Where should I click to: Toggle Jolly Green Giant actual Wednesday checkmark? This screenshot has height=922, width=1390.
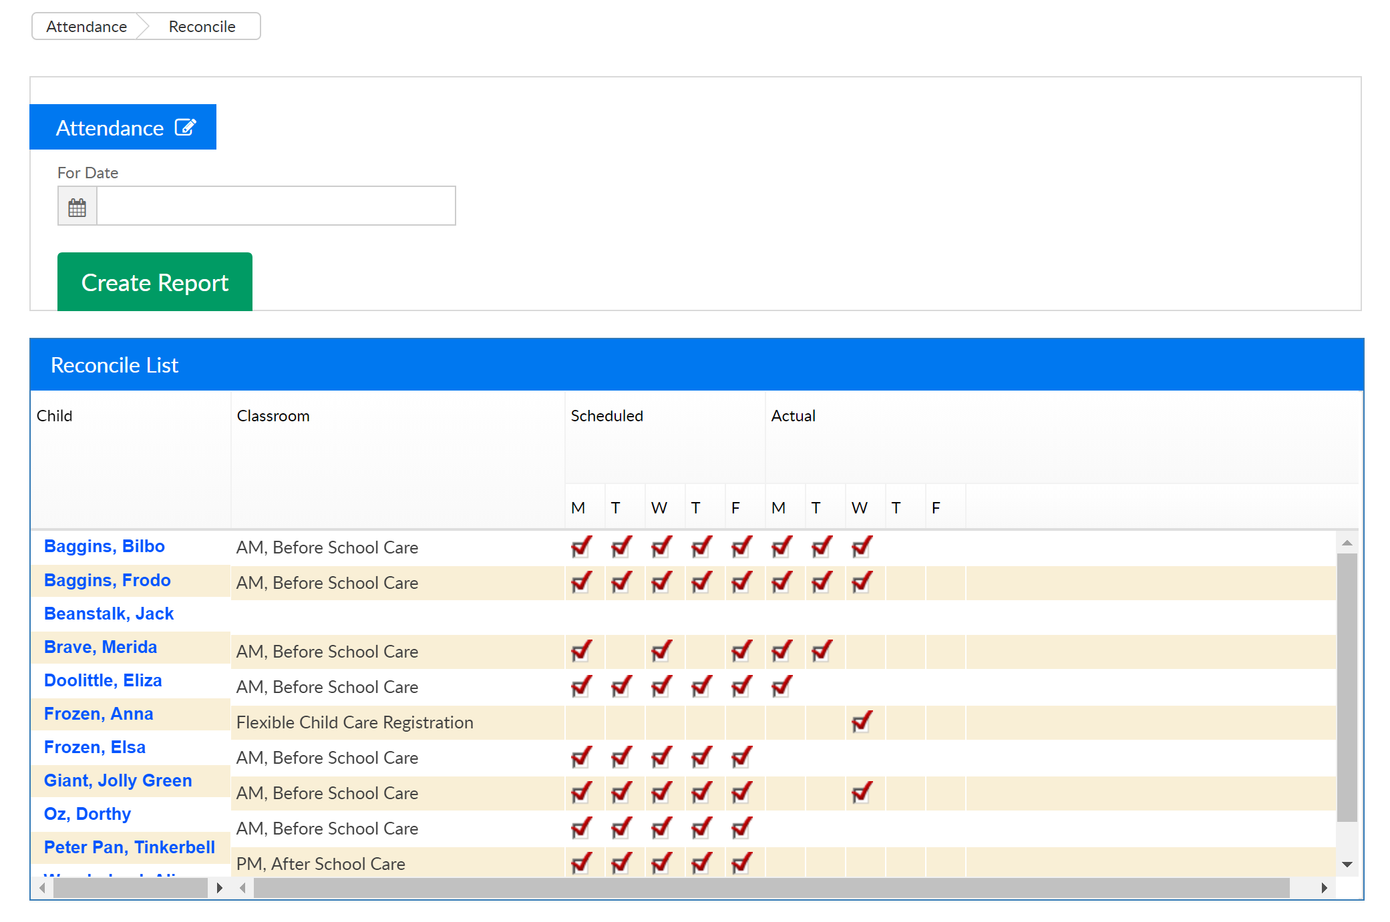click(x=862, y=792)
